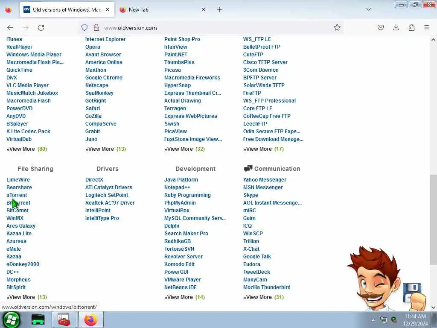Open the Realtek AC'97 Driver link
Image resolution: width=437 pixels, height=328 pixels.
tap(110, 203)
